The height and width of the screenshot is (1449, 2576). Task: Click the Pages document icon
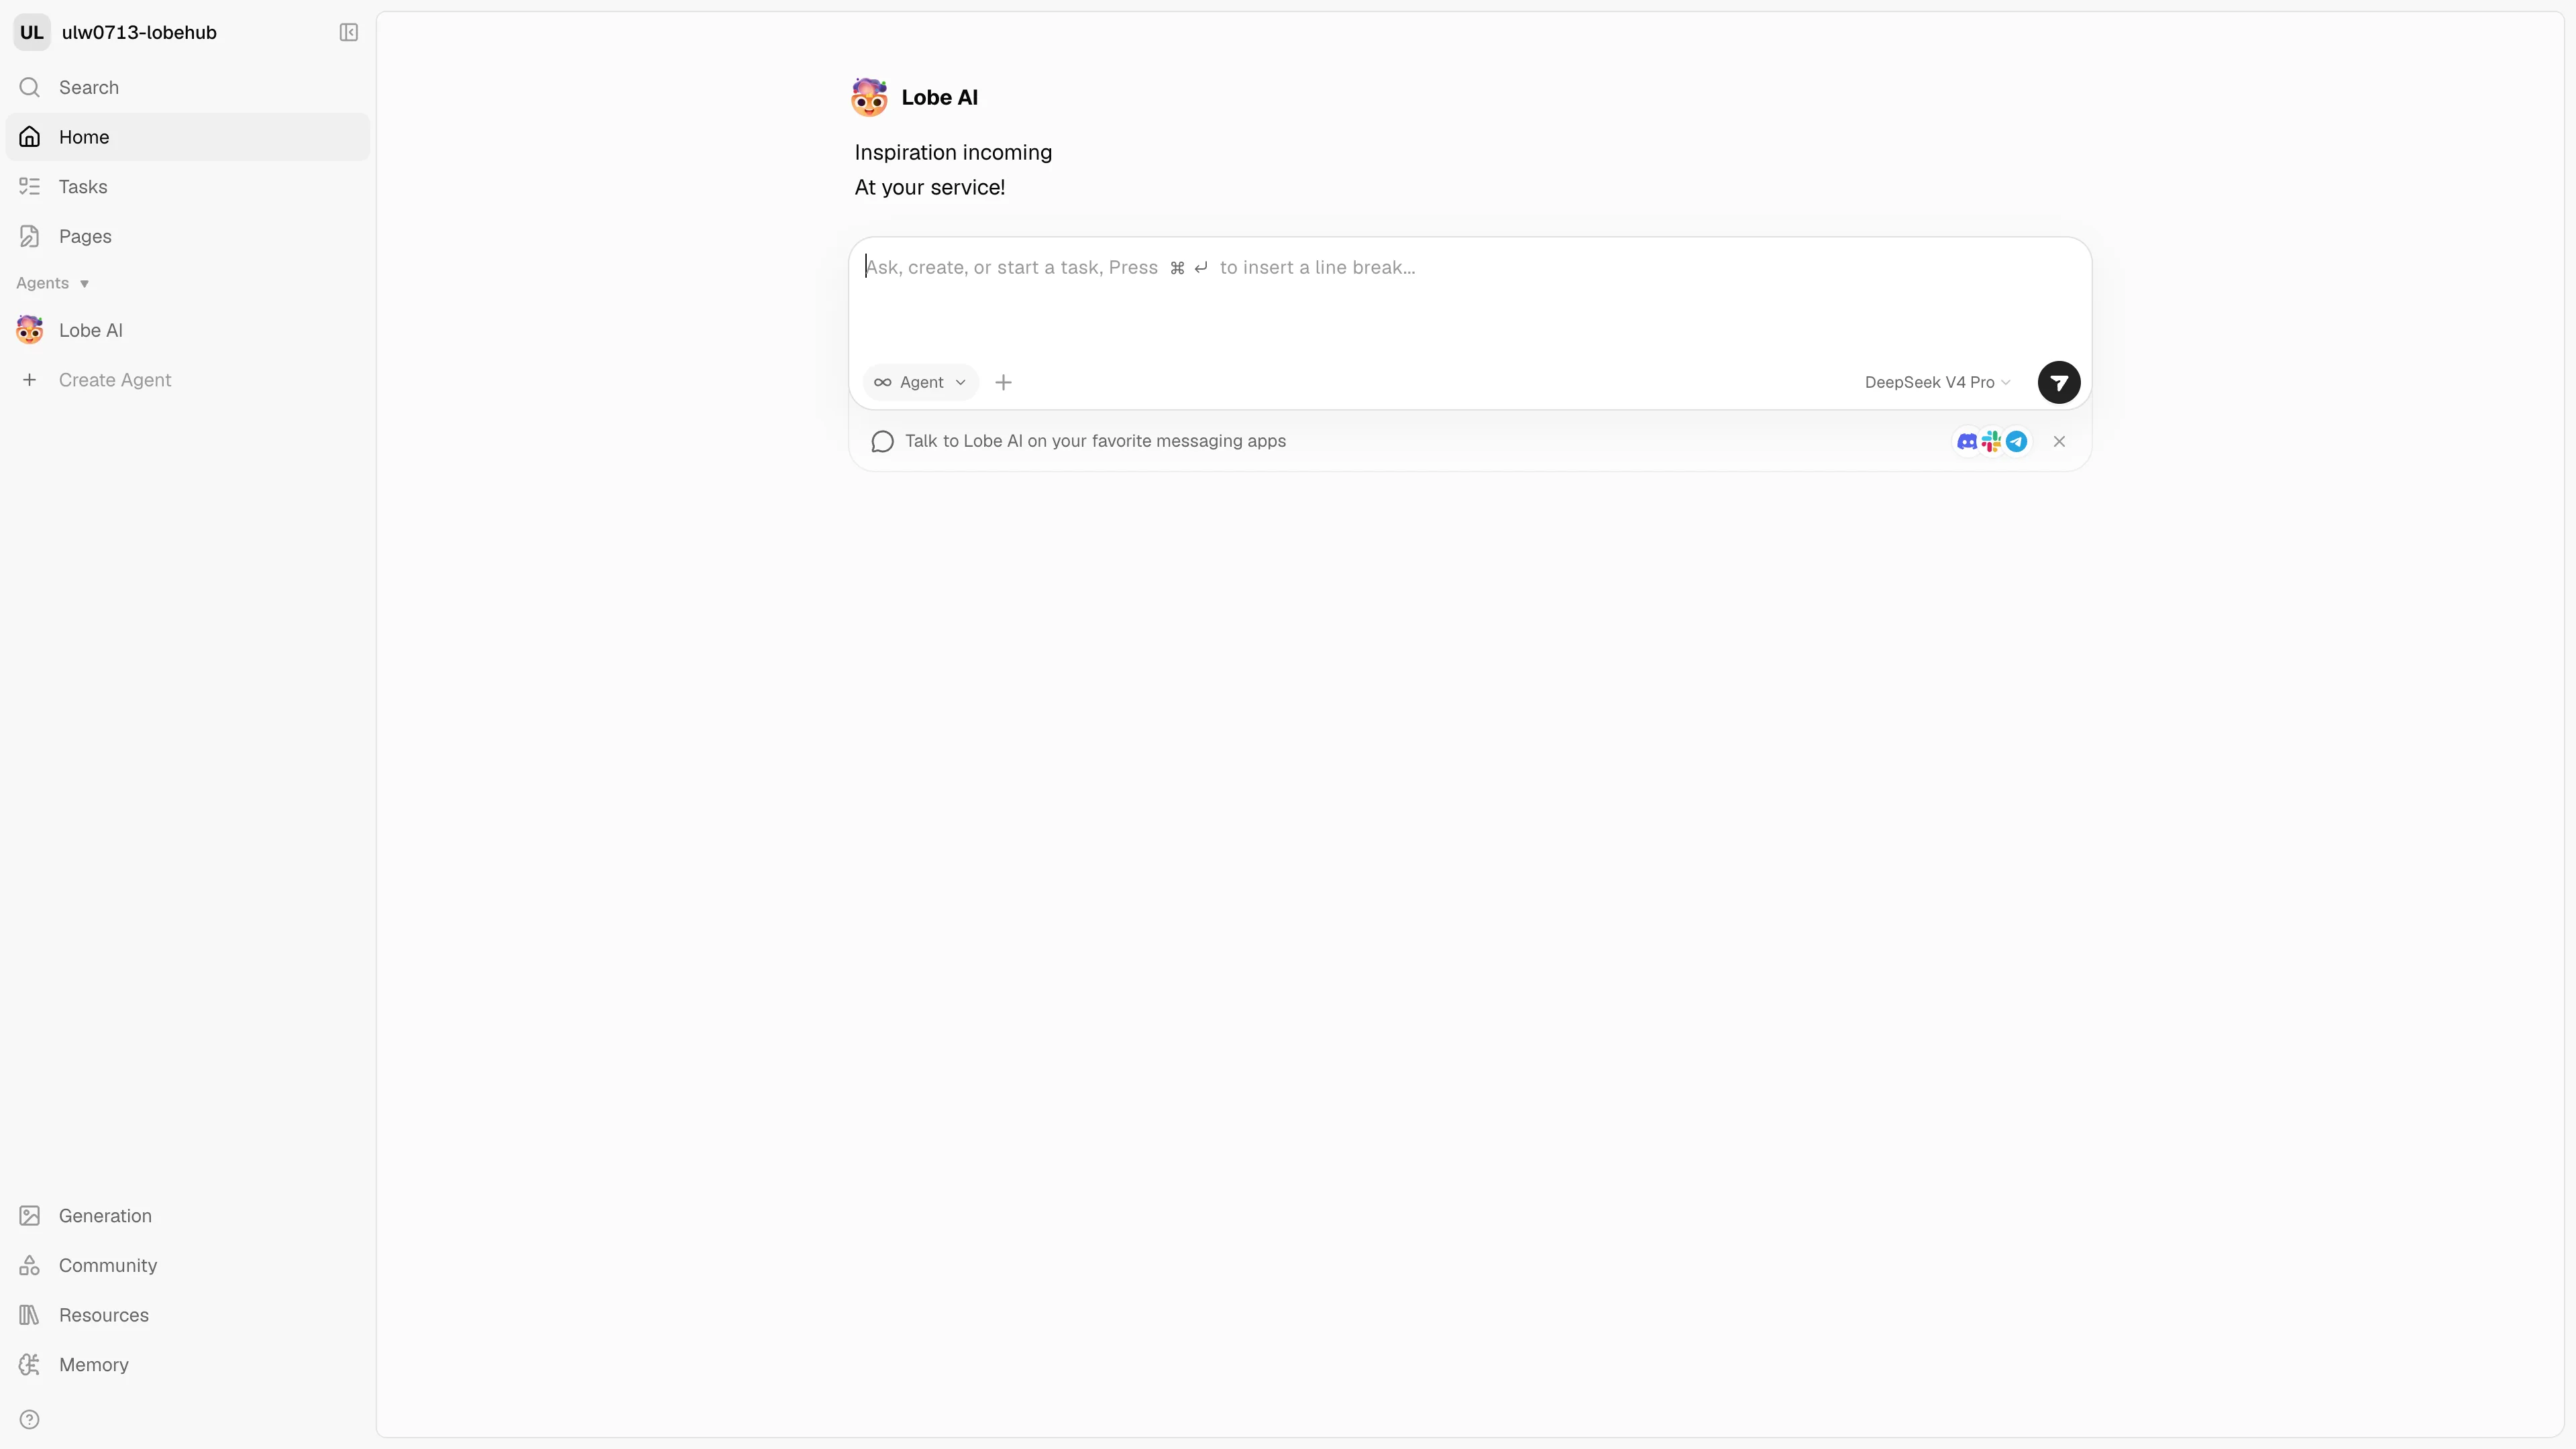coord(30,236)
